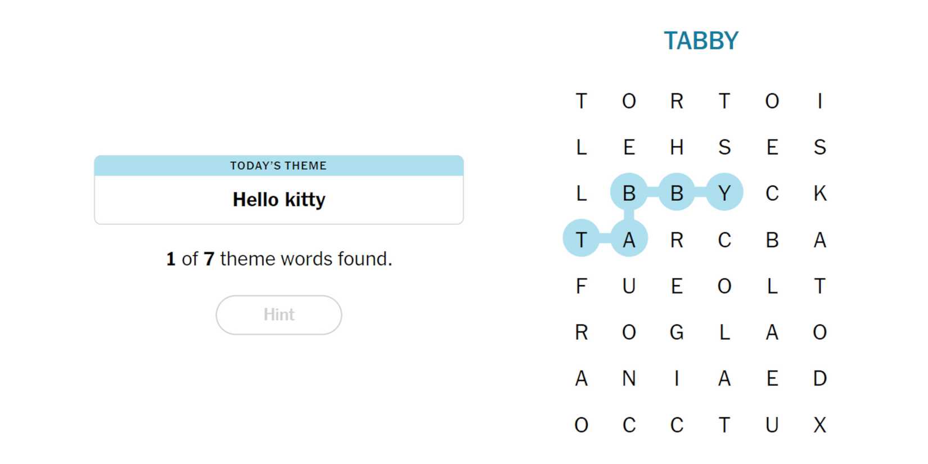Click the Hello kitty theme text

pyautogui.click(x=278, y=200)
